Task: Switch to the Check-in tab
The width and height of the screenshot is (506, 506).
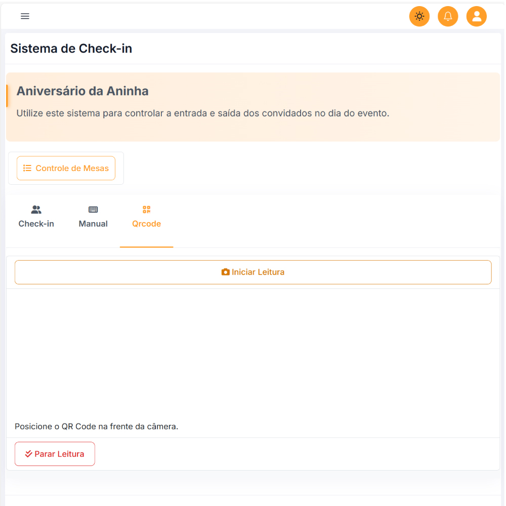Action: point(36,224)
